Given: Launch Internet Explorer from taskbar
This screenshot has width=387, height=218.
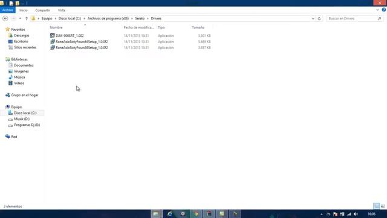Looking at the screenshot, I should (170, 214).
